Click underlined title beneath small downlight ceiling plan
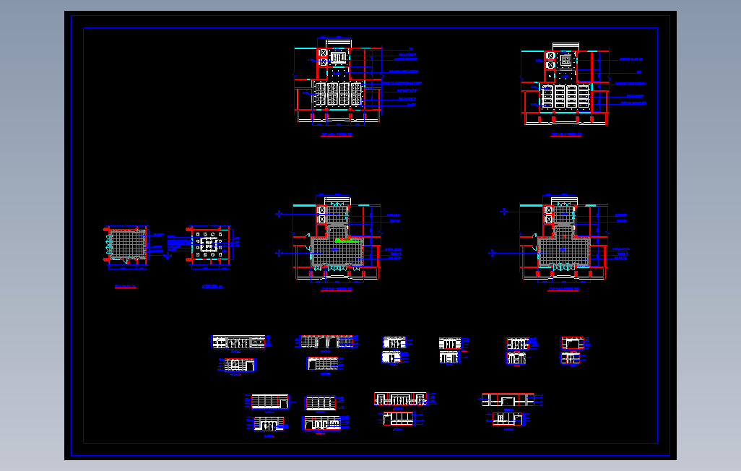The height and width of the screenshot is (471, 741). 212,286
